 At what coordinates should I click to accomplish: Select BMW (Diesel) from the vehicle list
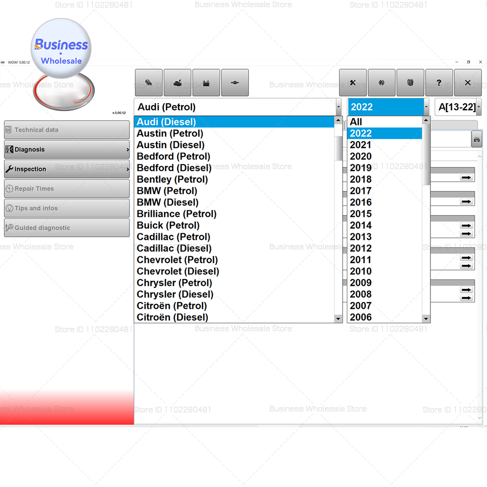point(168,202)
